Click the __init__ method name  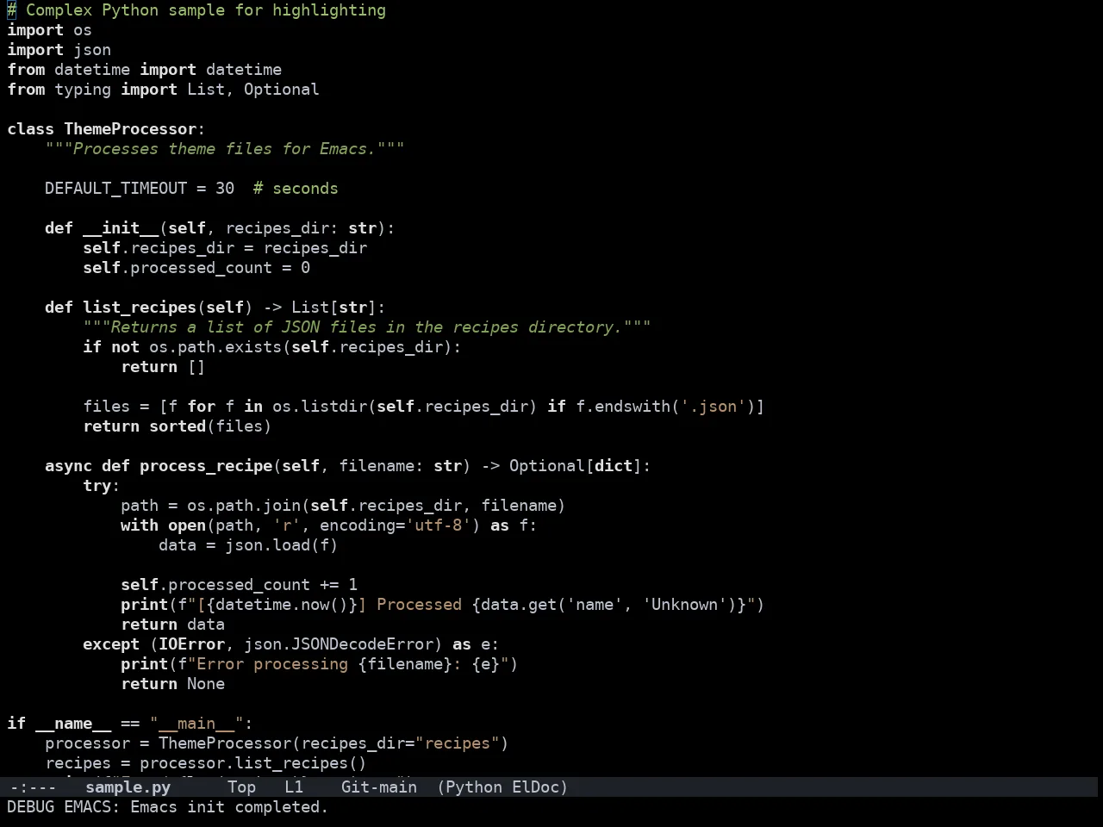[121, 228]
